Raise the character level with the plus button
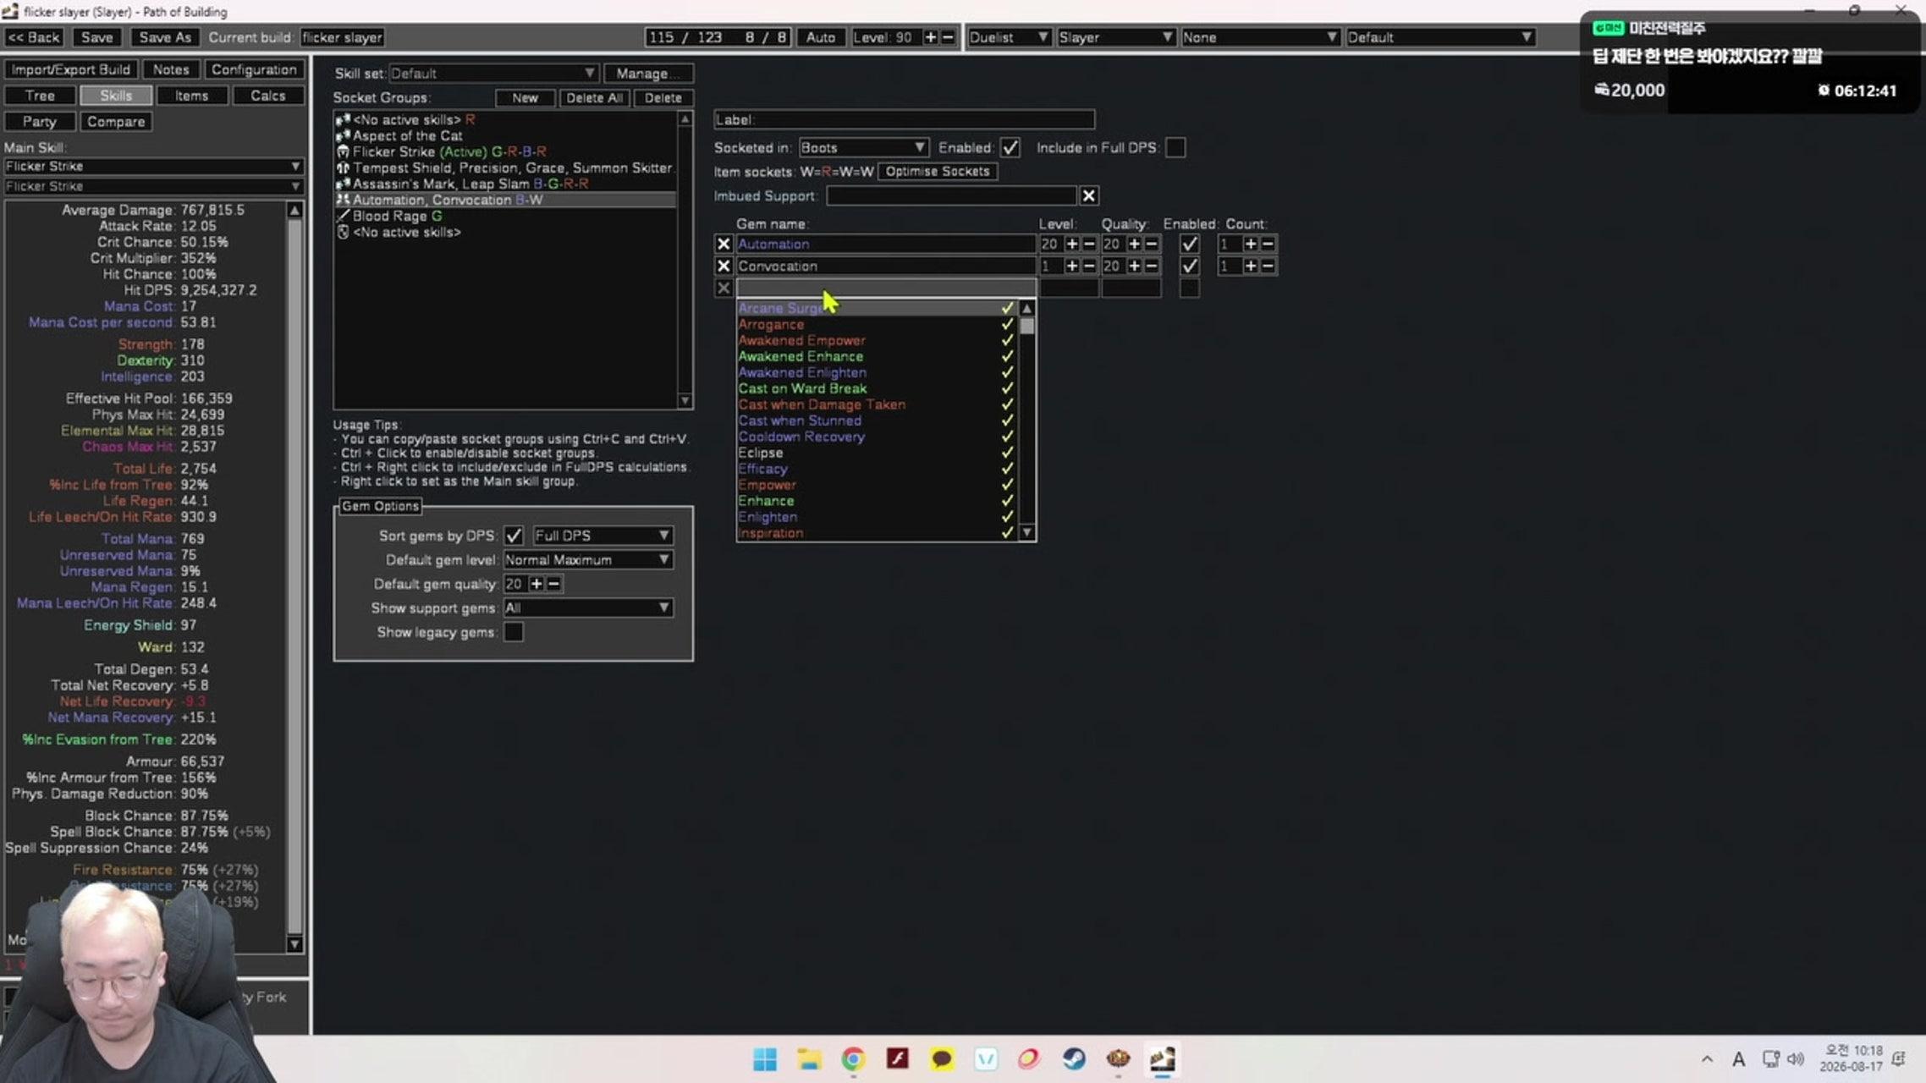This screenshot has width=1926, height=1083. point(931,37)
